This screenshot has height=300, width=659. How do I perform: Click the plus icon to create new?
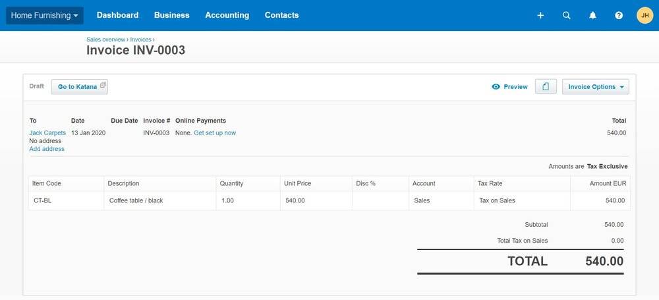coord(540,15)
